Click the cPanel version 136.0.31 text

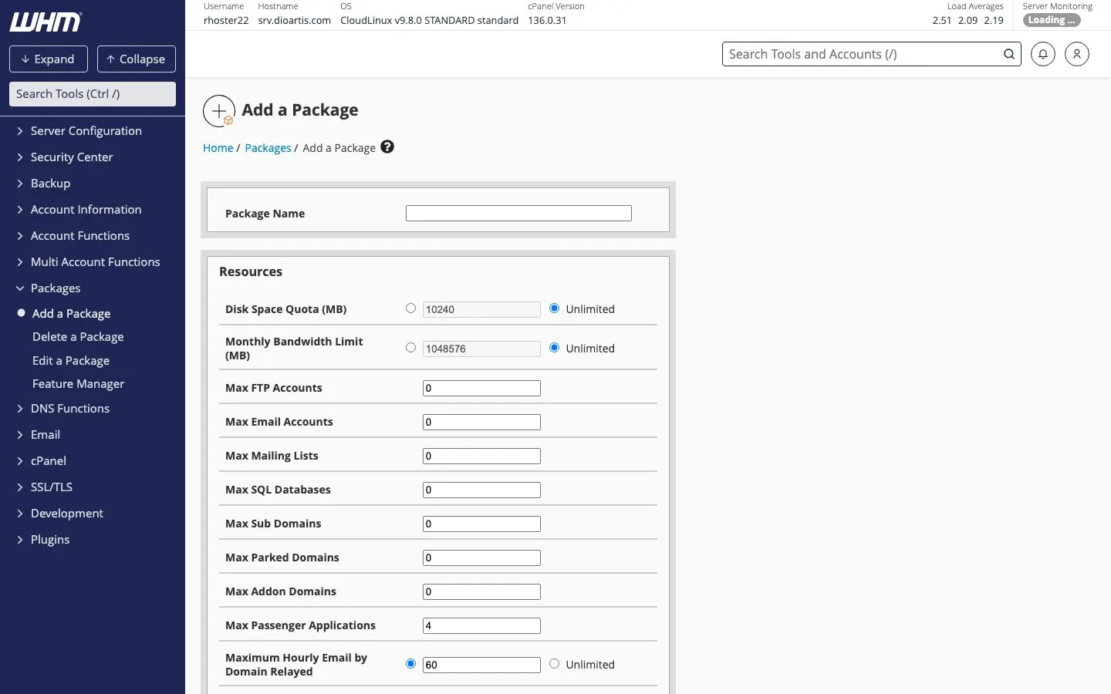tap(547, 20)
